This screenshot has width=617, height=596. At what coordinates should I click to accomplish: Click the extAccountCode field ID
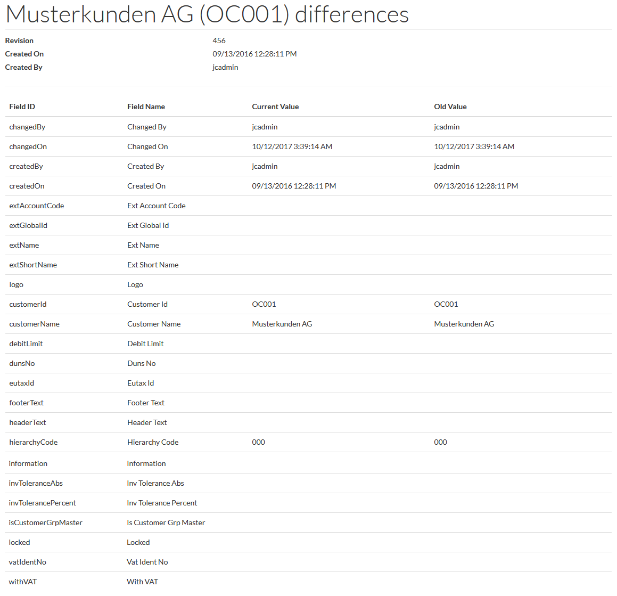click(x=37, y=206)
